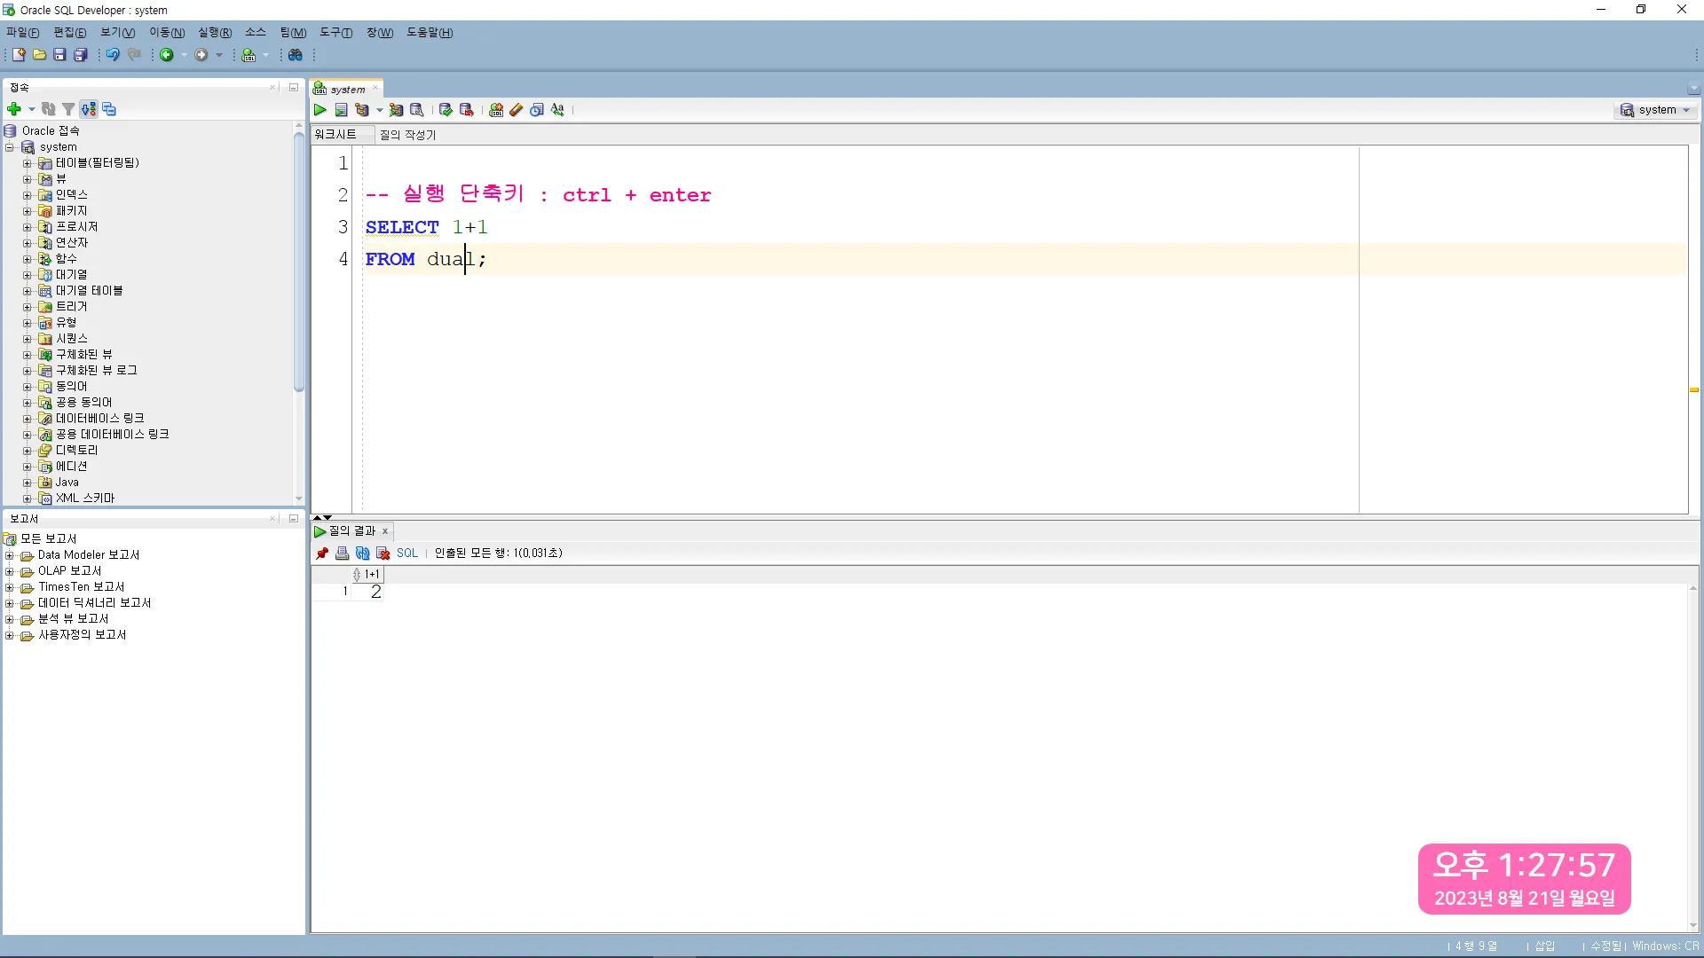Image resolution: width=1704 pixels, height=958 pixels.
Task: Close the 질의 결과 result tab
Action: (x=385, y=532)
